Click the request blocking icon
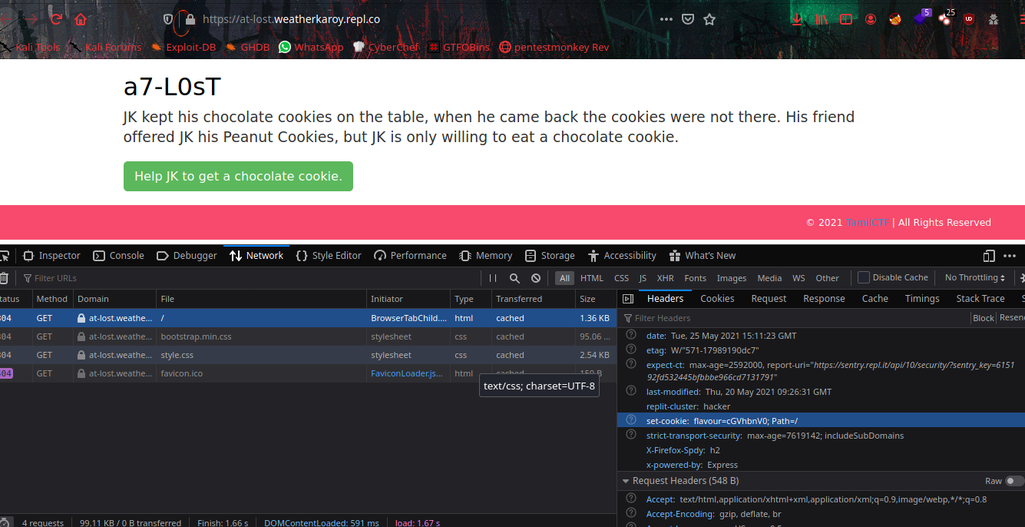The width and height of the screenshot is (1025, 527). (536, 278)
